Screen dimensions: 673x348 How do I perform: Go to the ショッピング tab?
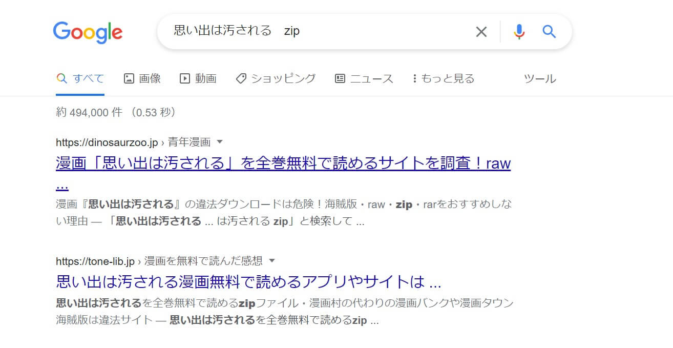(276, 78)
